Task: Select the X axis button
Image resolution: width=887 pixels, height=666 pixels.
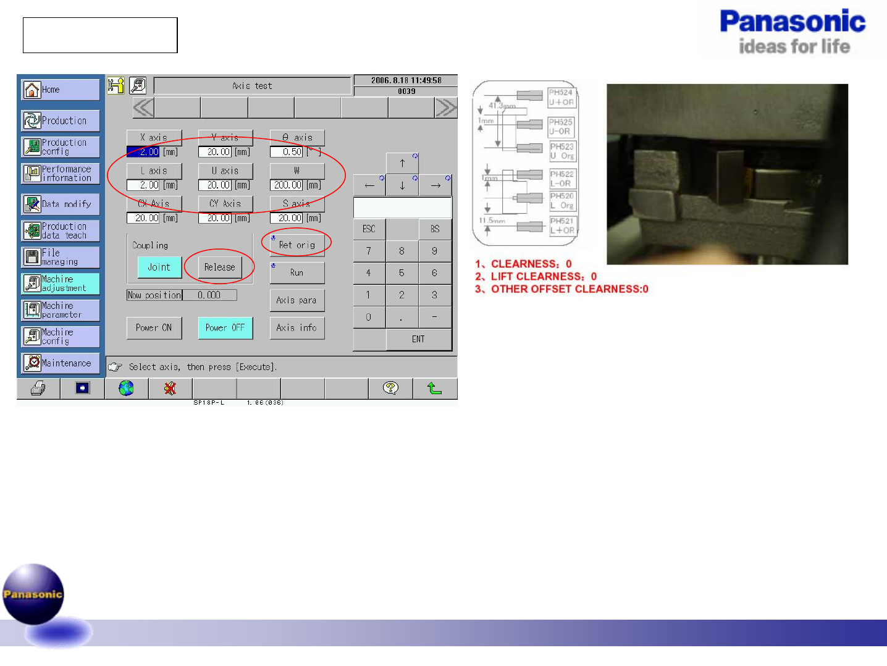Action: click(154, 138)
